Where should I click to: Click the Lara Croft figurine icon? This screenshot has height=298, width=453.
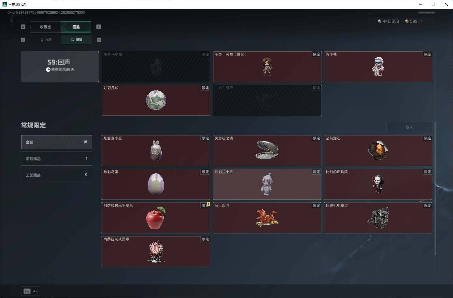click(267, 67)
